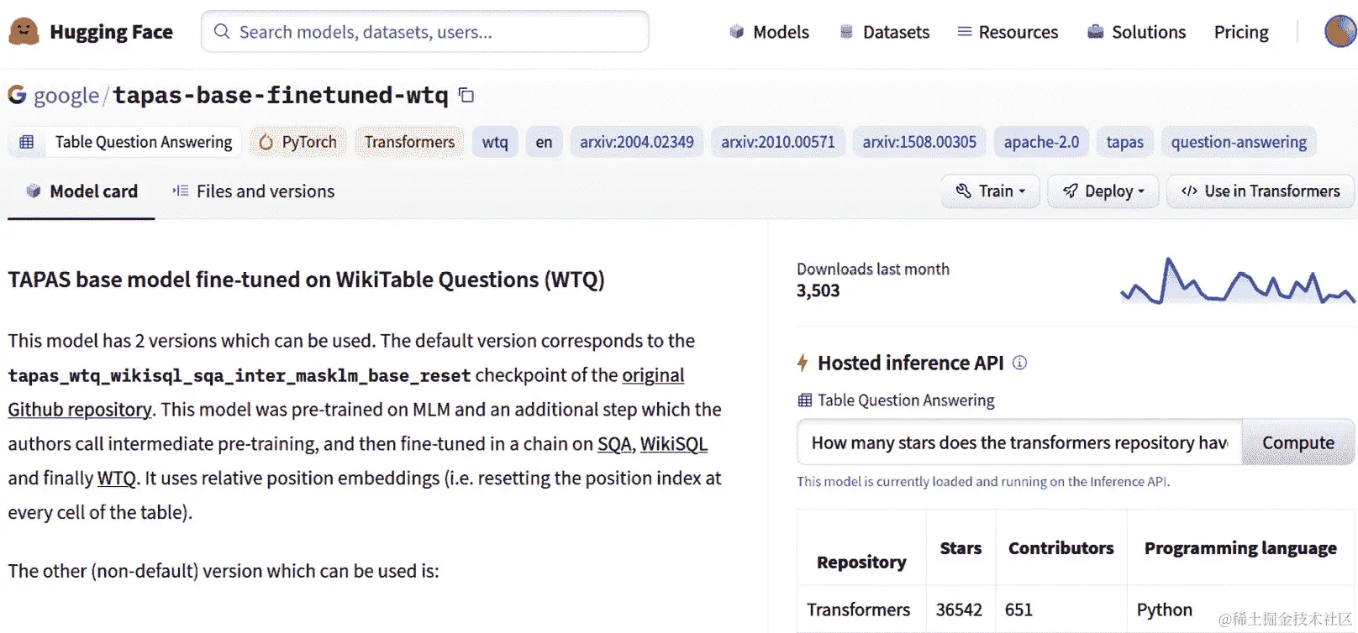Expand the Train dropdown
This screenshot has height=633, width=1358.
990,191
